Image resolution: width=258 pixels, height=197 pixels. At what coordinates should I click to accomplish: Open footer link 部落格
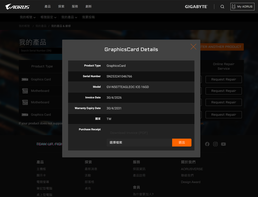(x=89, y=182)
